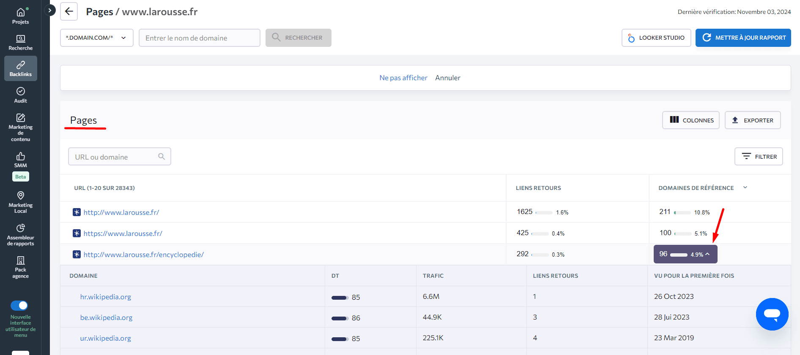
Task: Expand sidebar with the arrow chevron
Action: 50,10
